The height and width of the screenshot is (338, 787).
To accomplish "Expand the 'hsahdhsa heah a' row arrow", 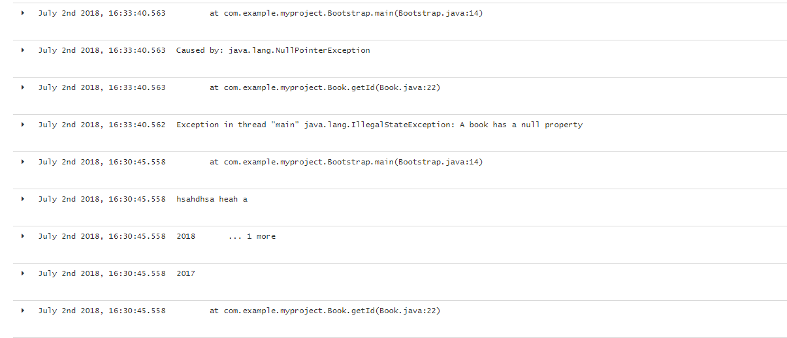I will coord(23,199).
